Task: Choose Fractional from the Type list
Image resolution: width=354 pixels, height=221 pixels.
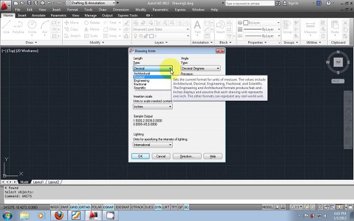Action: point(140,84)
